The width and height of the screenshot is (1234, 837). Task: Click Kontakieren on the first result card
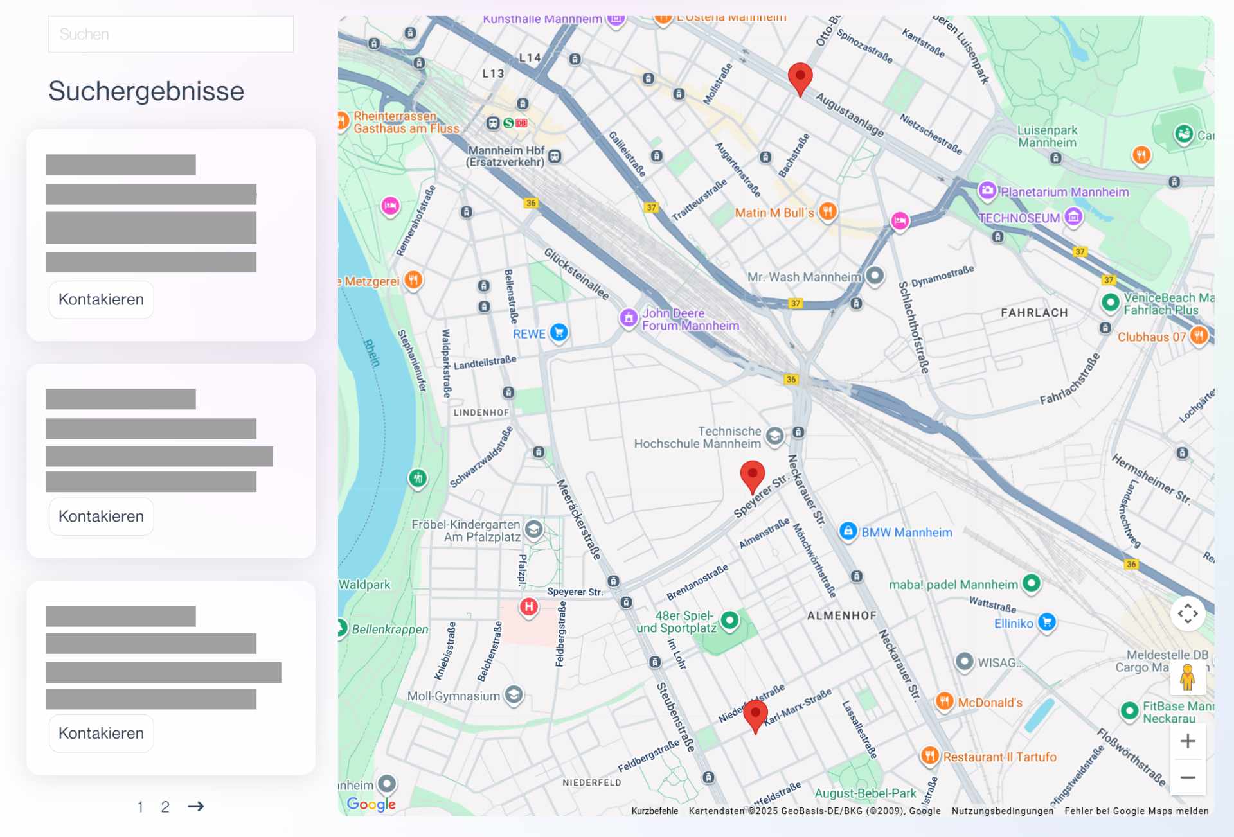click(x=102, y=299)
